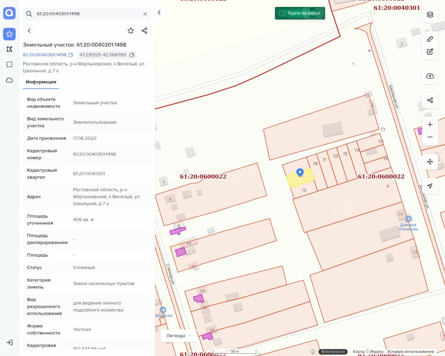Collapse the left information sidebar
The image size is (445, 356).
click(159, 13)
